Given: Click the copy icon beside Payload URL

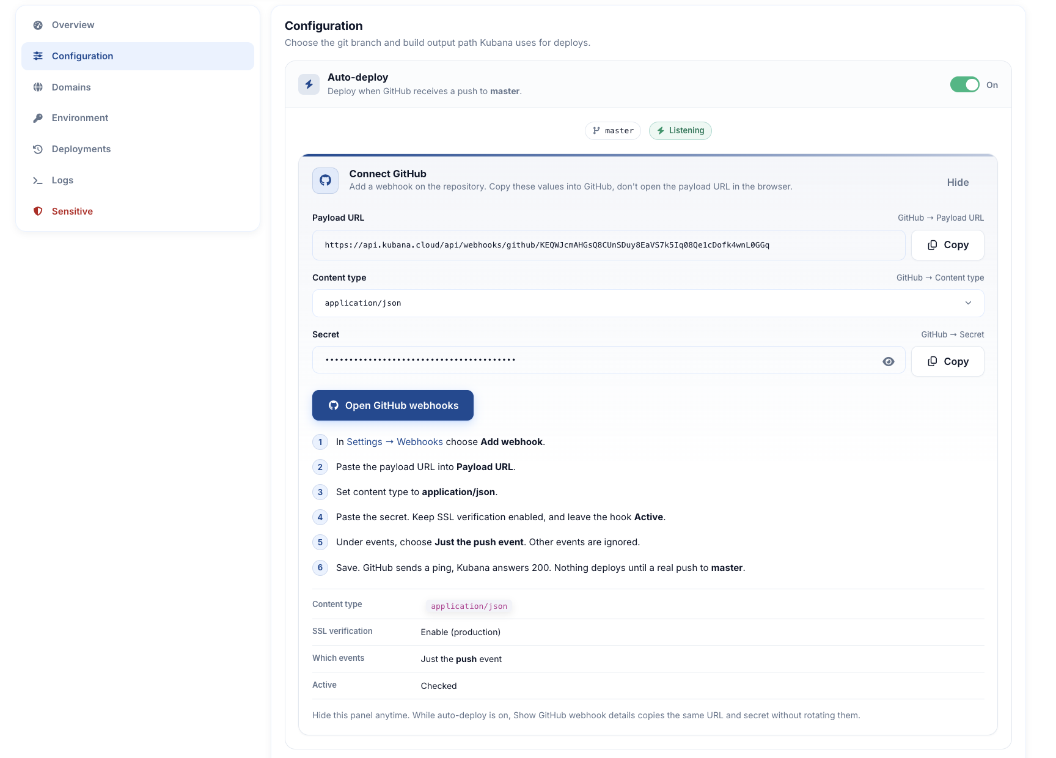Looking at the screenshot, I should tap(932, 245).
